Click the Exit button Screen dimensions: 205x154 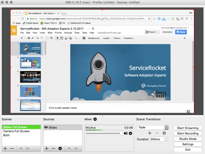click(188, 149)
